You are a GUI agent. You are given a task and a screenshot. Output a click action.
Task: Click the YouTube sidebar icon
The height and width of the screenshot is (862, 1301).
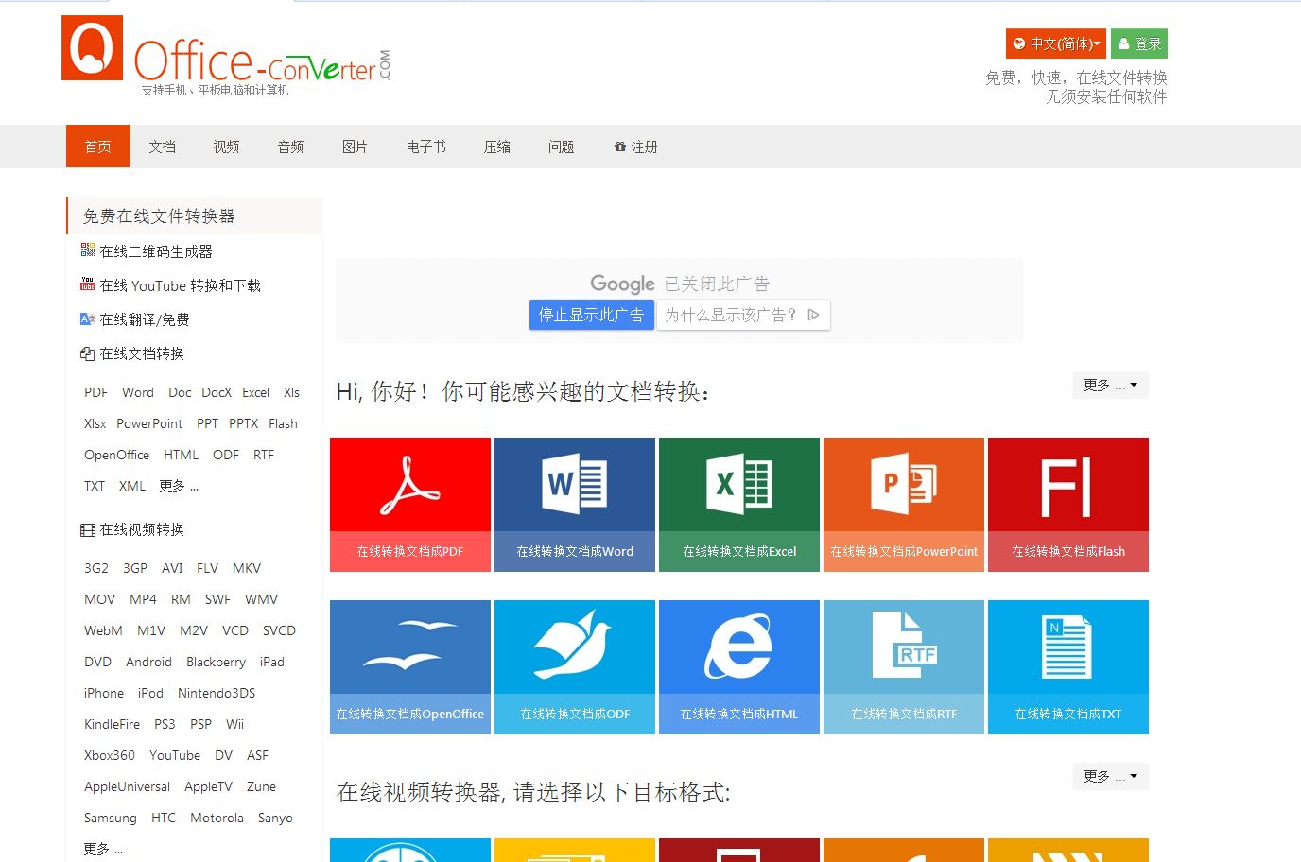click(x=88, y=284)
